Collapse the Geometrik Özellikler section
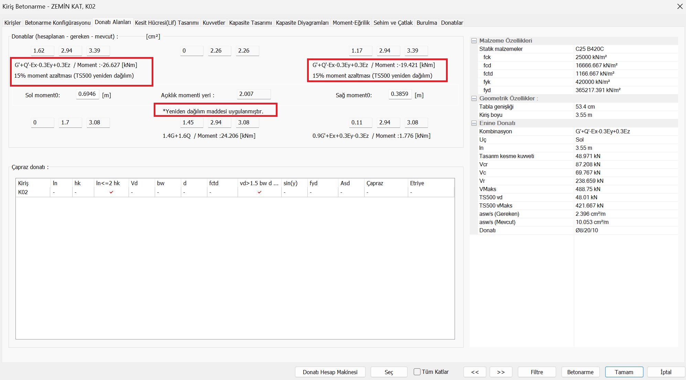 pyautogui.click(x=474, y=99)
